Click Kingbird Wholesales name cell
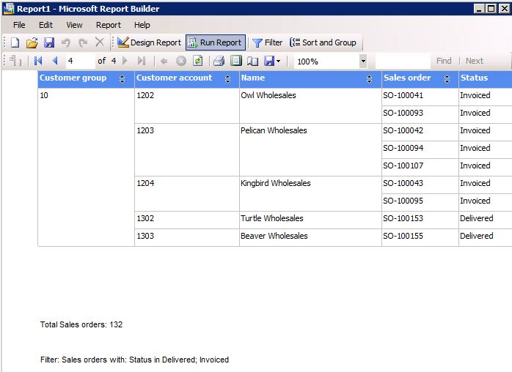512x372 pixels. tap(310, 193)
